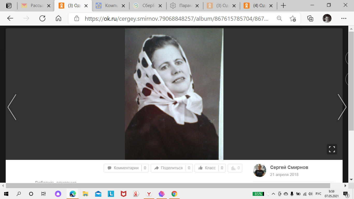This screenshot has height=199, width=354.
Task: Switch to the Парам settings tab
Action: (x=183, y=6)
